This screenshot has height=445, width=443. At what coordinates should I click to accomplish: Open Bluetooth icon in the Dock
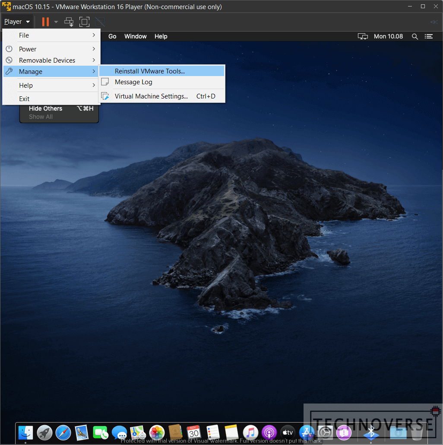tap(371, 433)
